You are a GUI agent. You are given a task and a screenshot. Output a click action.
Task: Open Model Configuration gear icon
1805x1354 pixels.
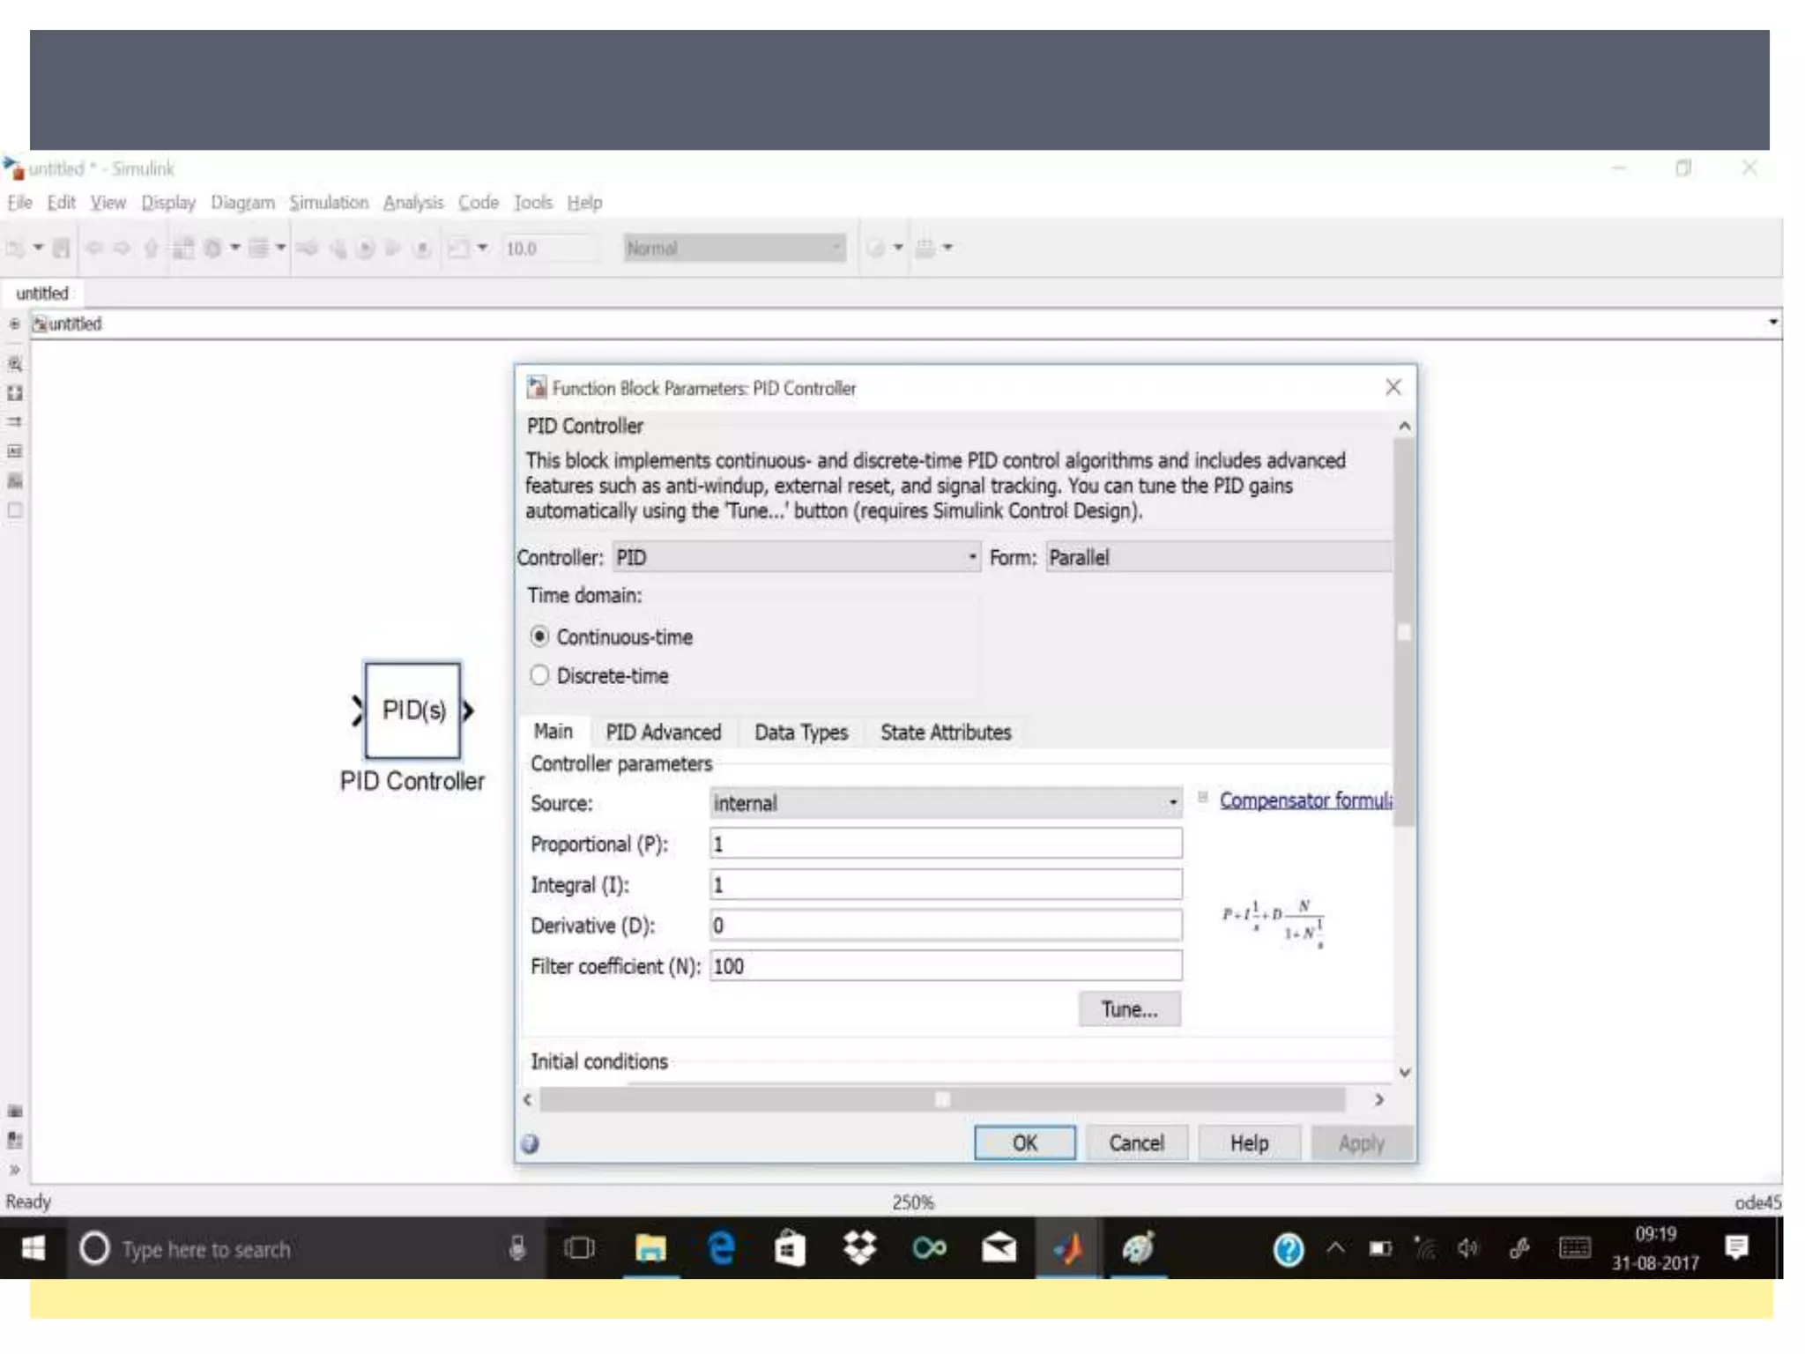[x=212, y=249]
